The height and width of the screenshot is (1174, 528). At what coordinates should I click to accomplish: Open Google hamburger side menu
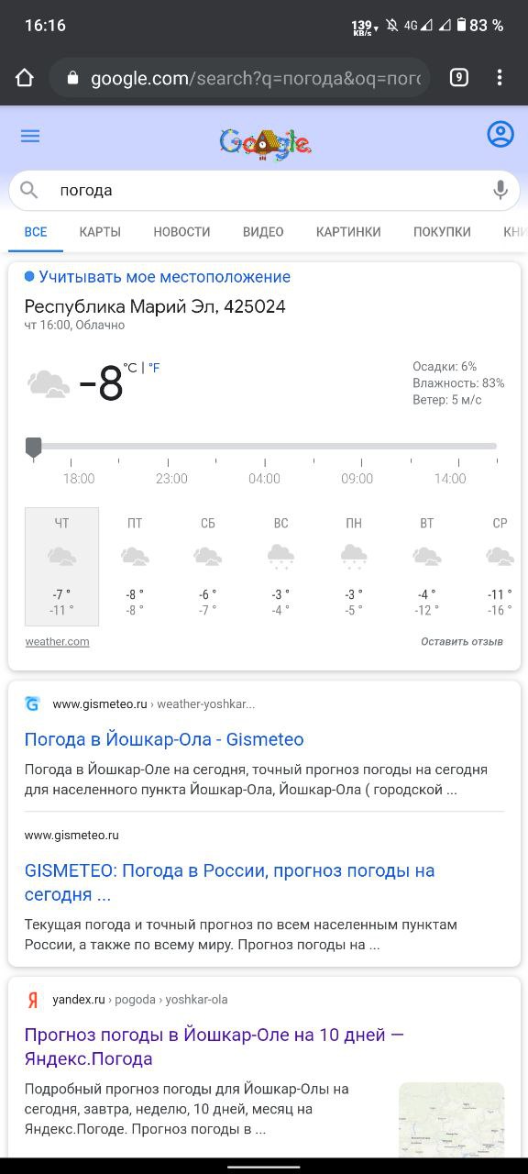(30, 136)
